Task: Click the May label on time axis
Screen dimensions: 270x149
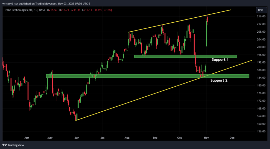Action: point(50,138)
